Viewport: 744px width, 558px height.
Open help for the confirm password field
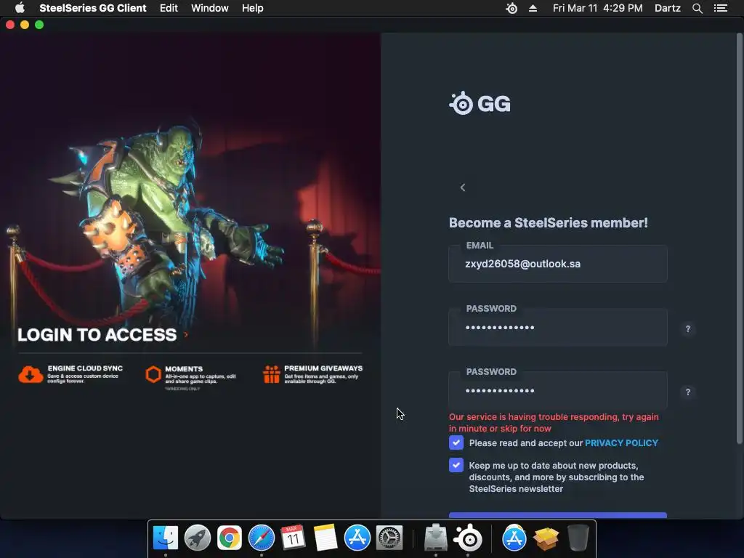pyautogui.click(x=687, y=392)
